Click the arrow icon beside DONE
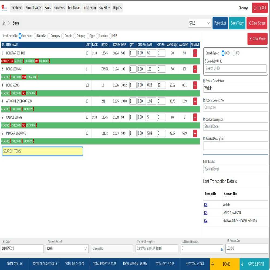Viewport: 270px width, 270px height. click(x=213, y=264)
